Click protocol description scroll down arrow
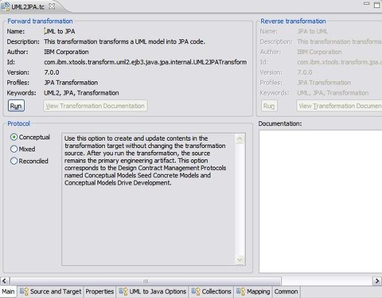The width and height of the screenshot is (382, 298). coord(240,260)
